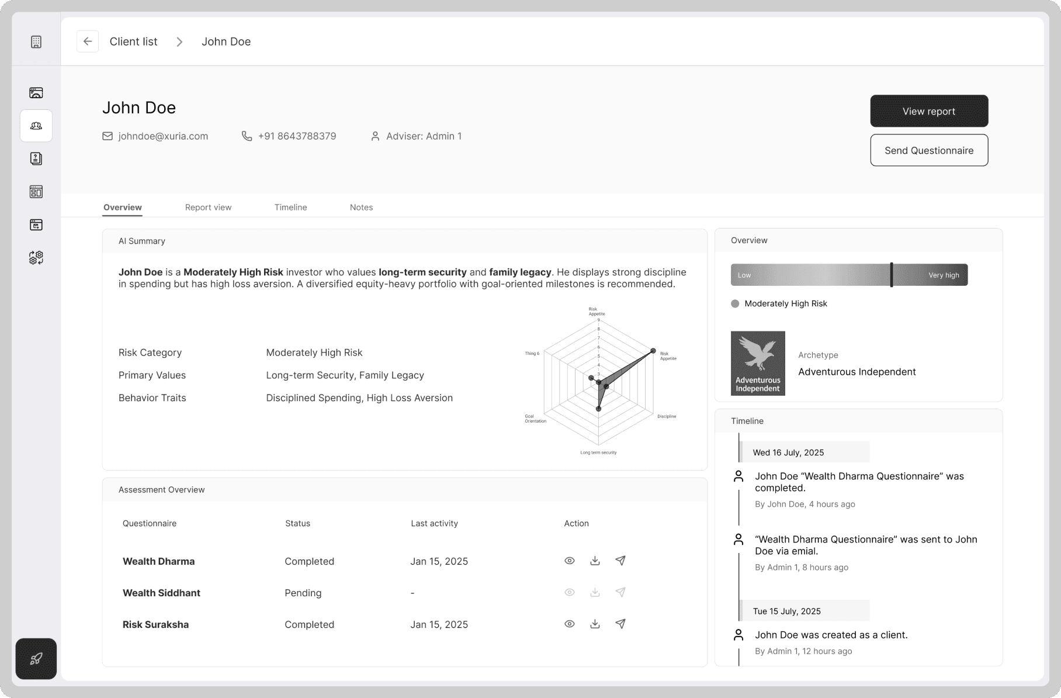The width and height of the screenshot is (1061, 698).
Task: Download the Wealth Dharma report via download icon
Action: coord(595,561)
